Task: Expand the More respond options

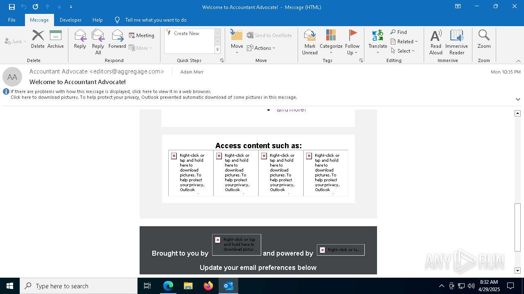Action: coord(140,48)
